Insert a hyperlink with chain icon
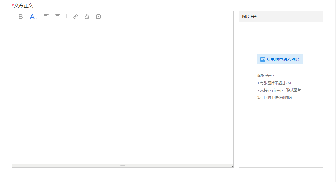 [x=76, y=17]
